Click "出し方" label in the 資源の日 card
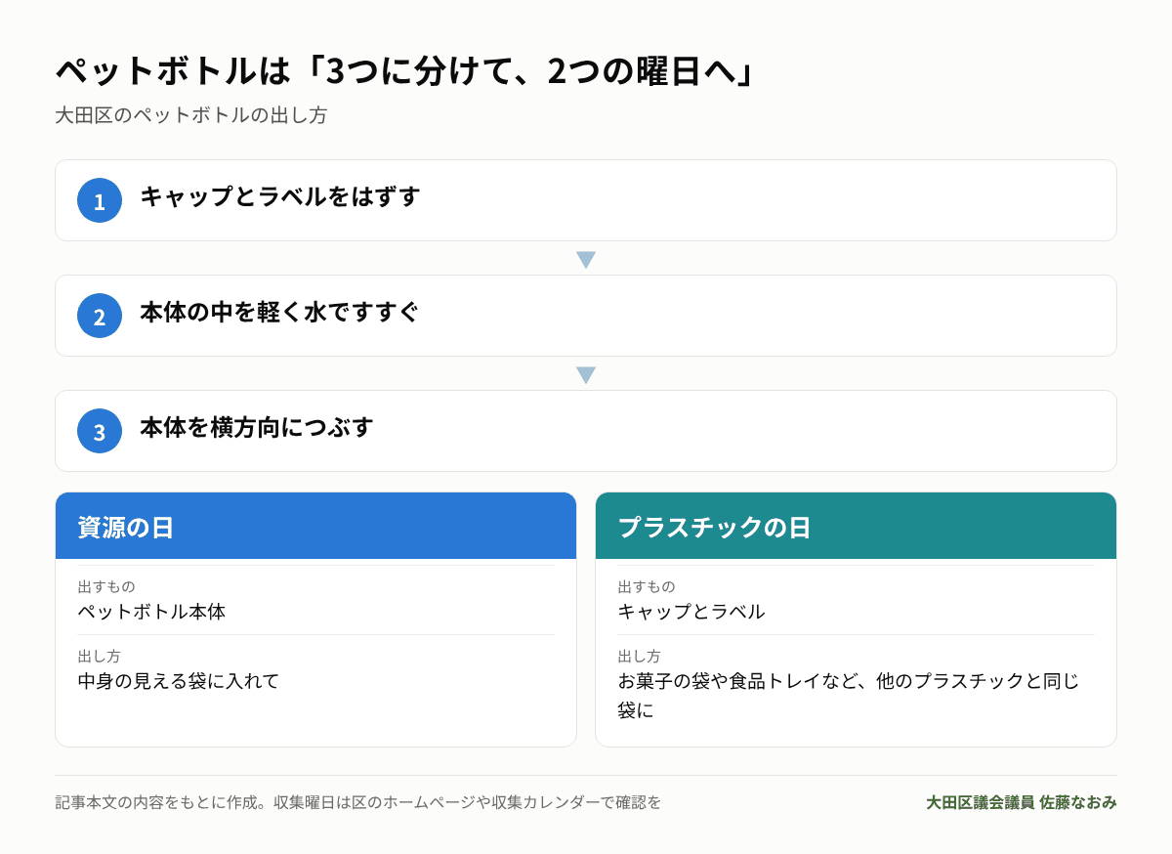This screenshot has width=1172, height=854. pos(100,656)
